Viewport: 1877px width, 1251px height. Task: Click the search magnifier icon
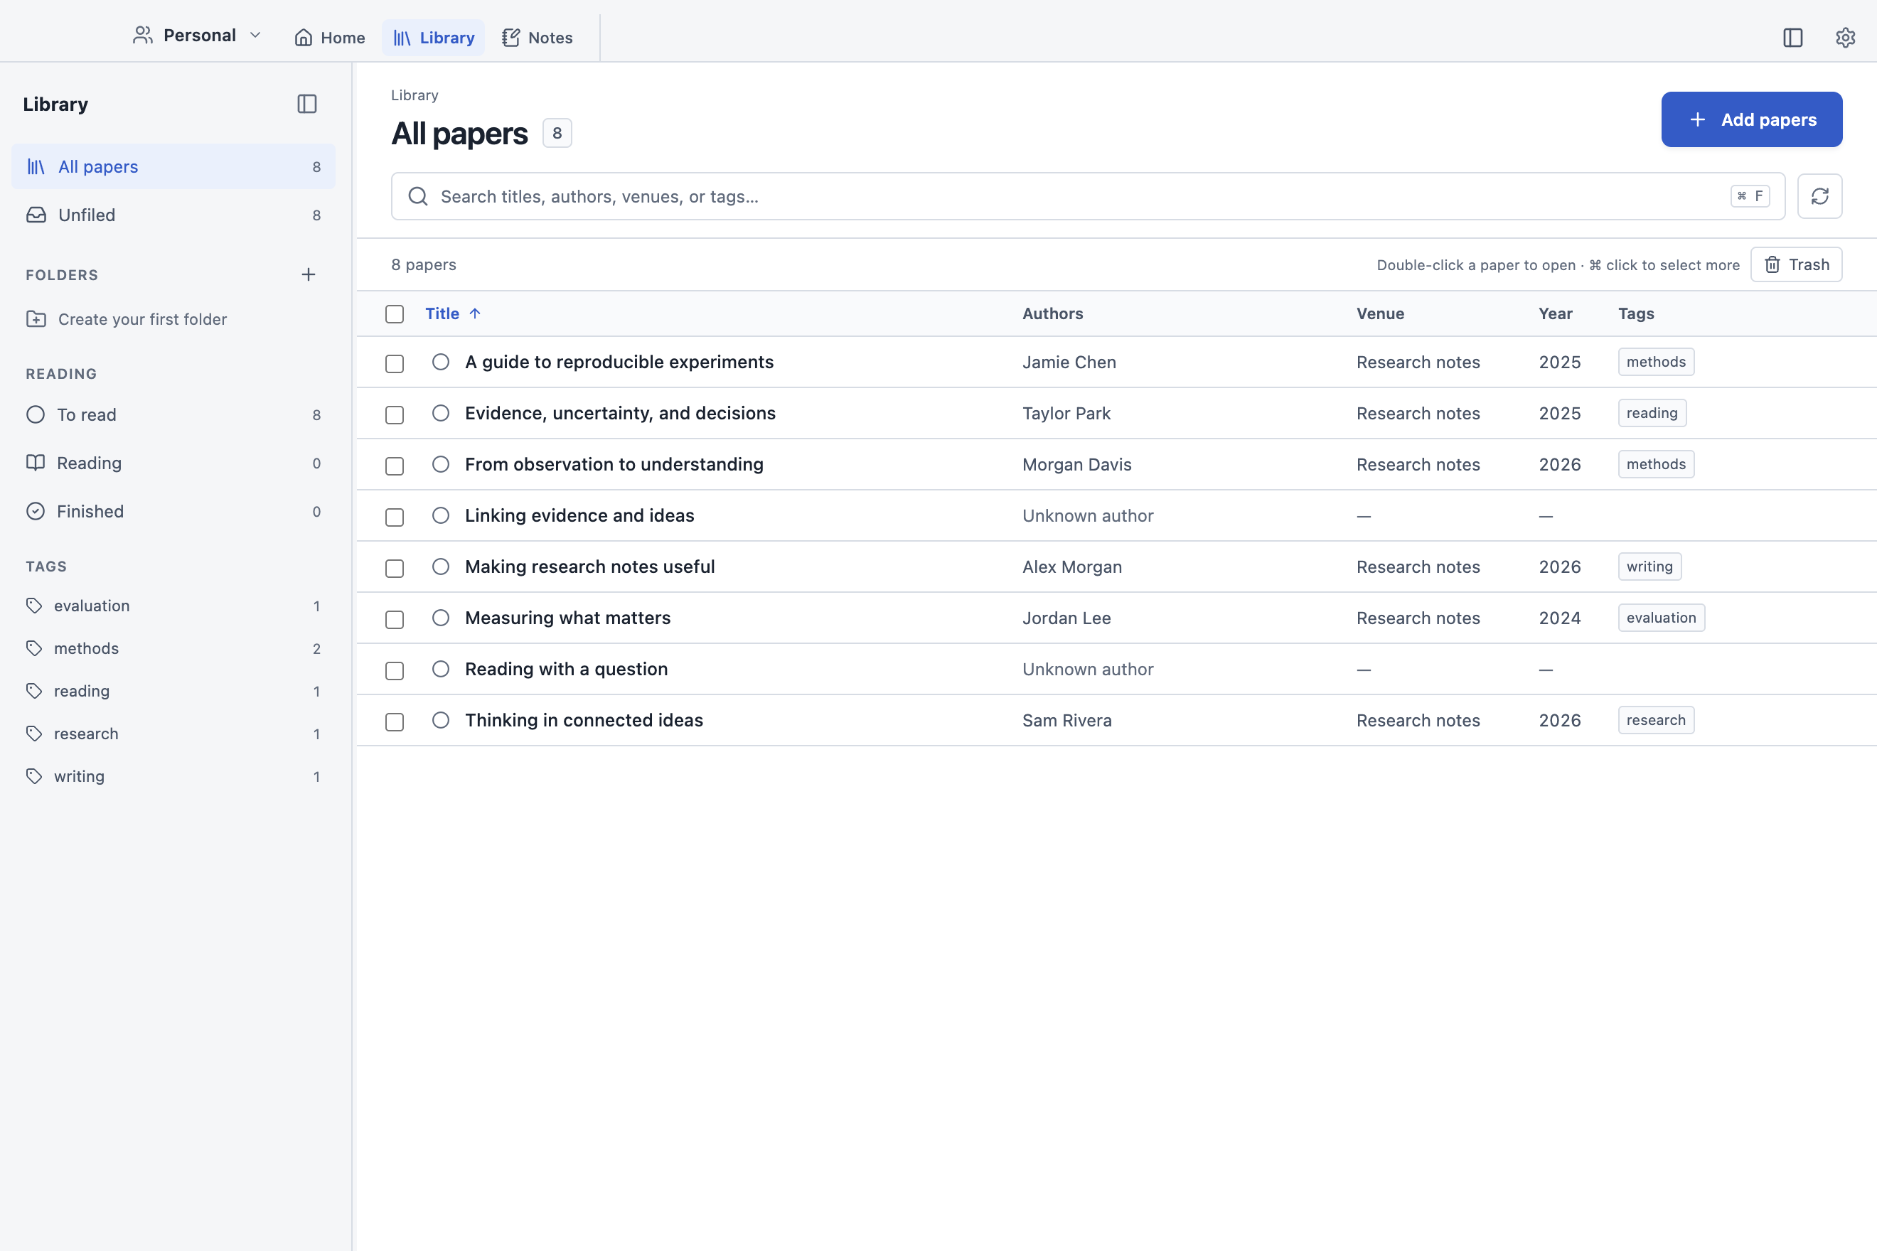click(x=418, y=196)
